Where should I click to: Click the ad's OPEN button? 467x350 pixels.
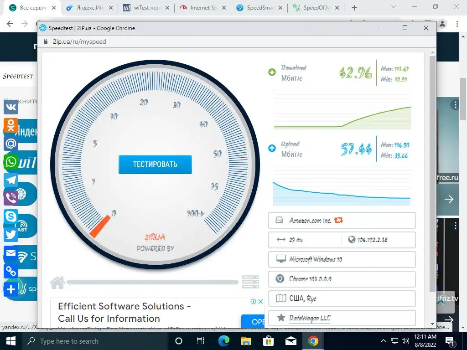(253, 321)
